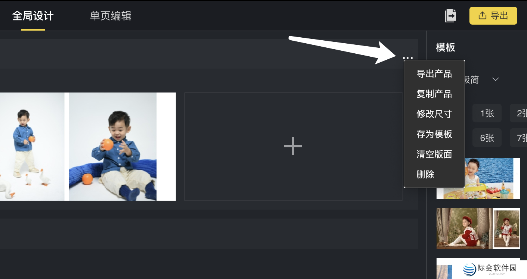This screenshot has height=279, width=527.
Task: Choose 复制产品 from the menu
Action: click(x=434, y=94)
